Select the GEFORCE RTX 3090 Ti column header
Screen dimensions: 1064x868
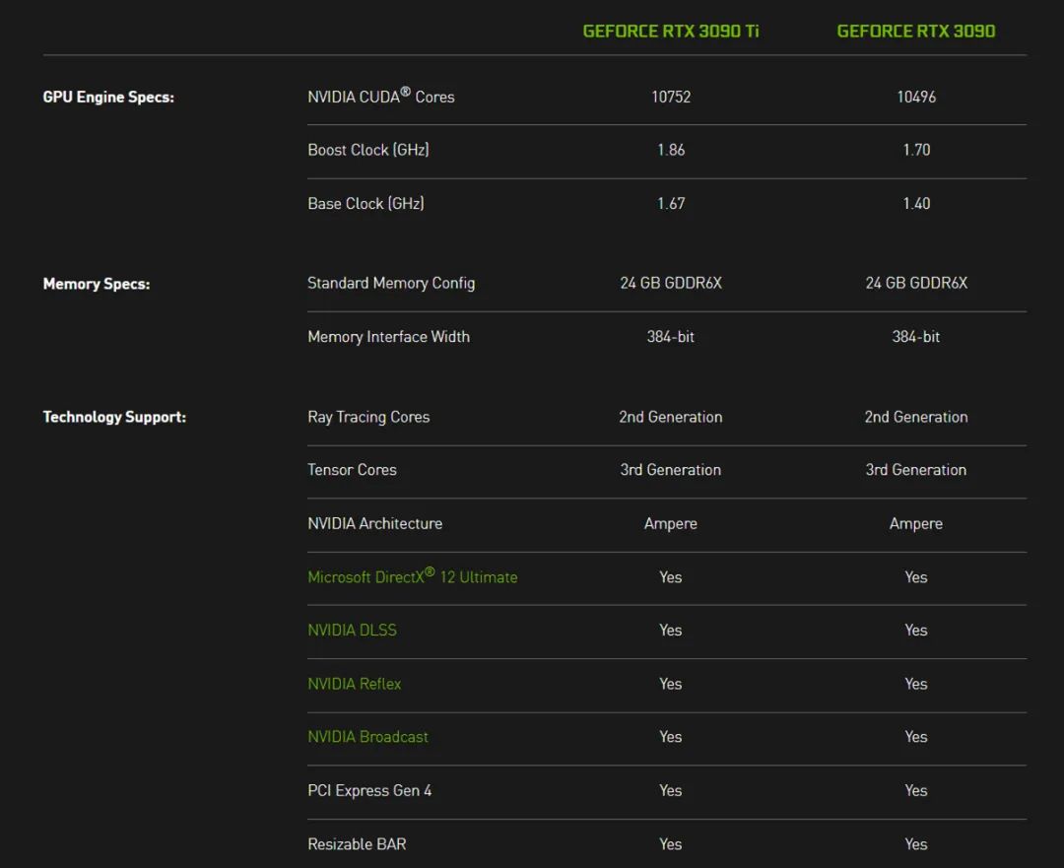[671, 31]
